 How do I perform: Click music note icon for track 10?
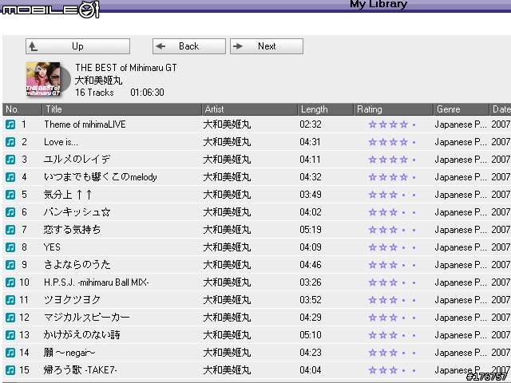pyautogui.click(x=10, y=282)
